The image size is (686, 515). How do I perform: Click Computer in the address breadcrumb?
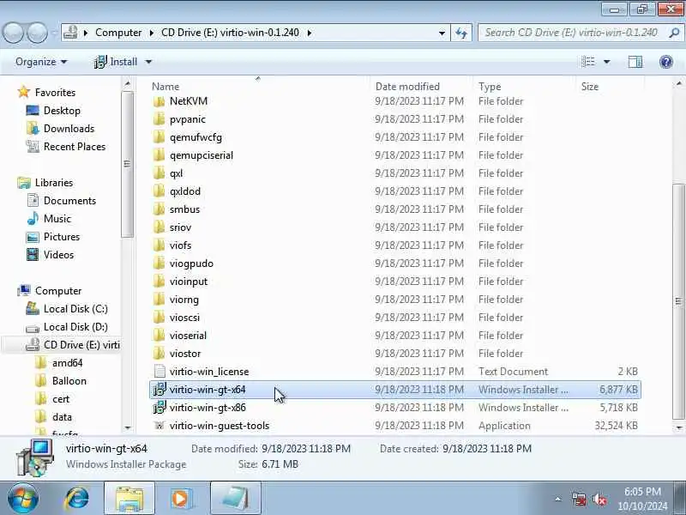tap(118, 33)
